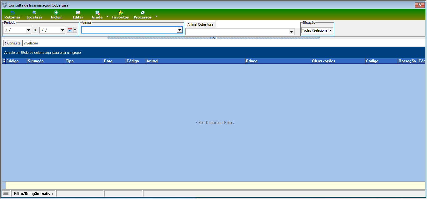427x199 pixels.
Task: Click the grid column chooser icon
Action: (x=4, y=61)
